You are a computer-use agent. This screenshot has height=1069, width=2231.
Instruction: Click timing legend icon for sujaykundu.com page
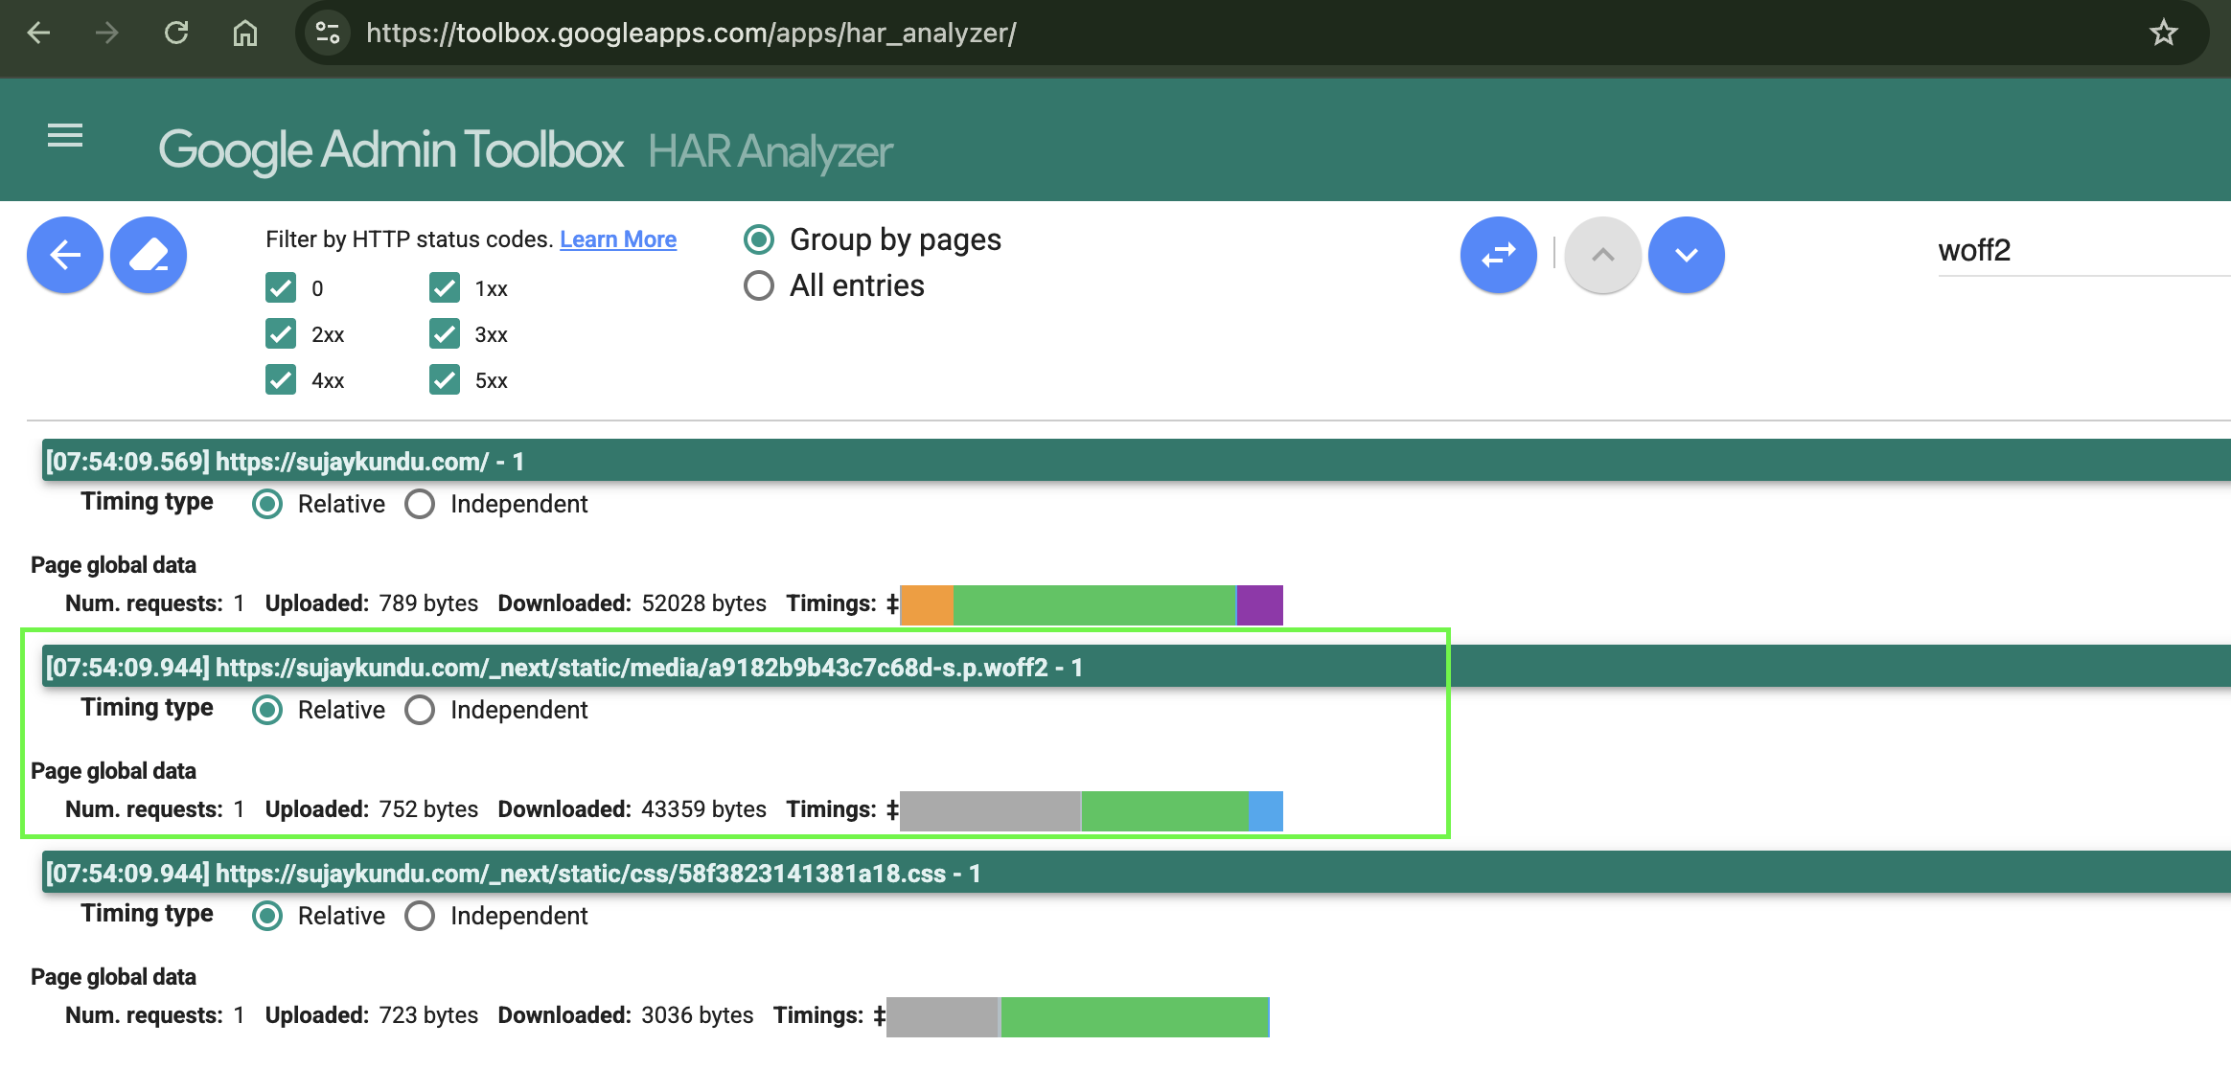(892, 604)
